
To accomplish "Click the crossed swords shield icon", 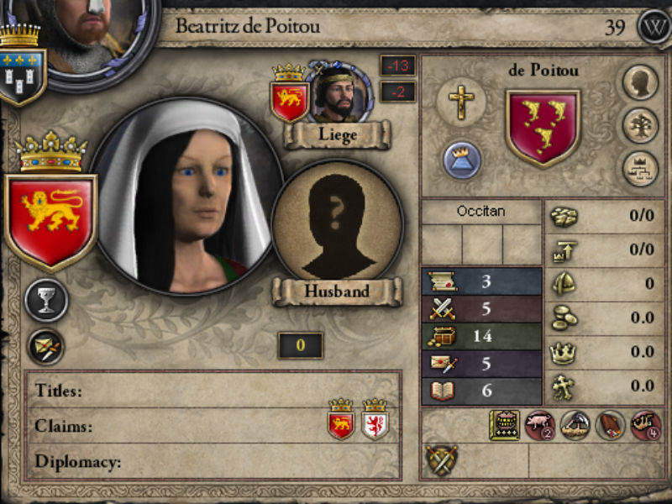I will click(x=442, y=460).
